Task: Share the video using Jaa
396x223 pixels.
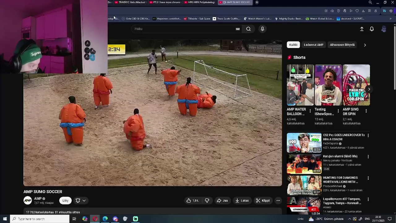Action: 222,200
